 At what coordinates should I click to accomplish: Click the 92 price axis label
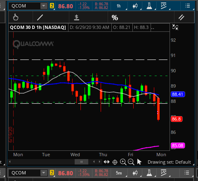point(173,40)
